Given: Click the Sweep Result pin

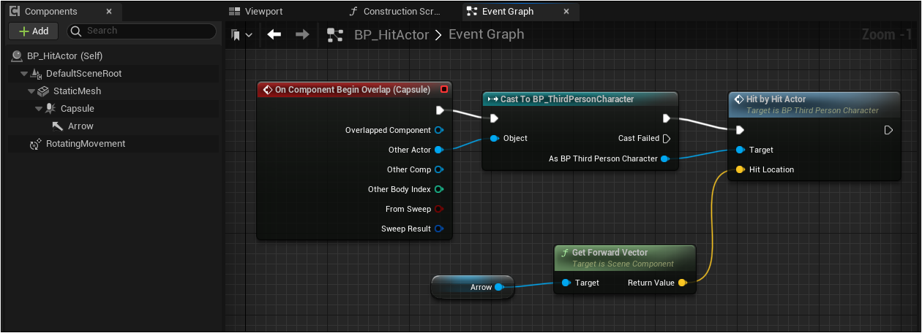Looking at the screenshot, I should 439,229.
